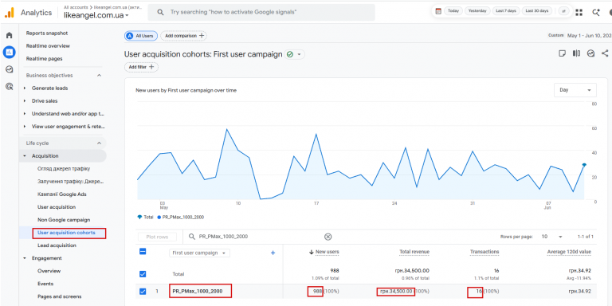Open the calendar icon in date toolbar
Viewport: 612px width, 306px height.
click(438, 11)
